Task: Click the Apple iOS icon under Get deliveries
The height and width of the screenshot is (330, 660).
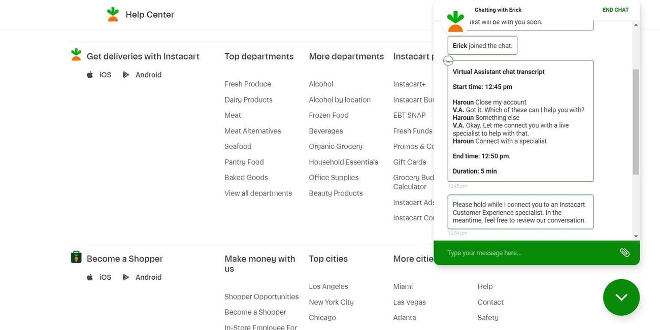Action: click(89, 75)
